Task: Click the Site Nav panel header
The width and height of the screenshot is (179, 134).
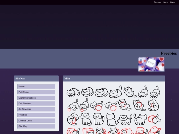Action: (x=36, y=78)
